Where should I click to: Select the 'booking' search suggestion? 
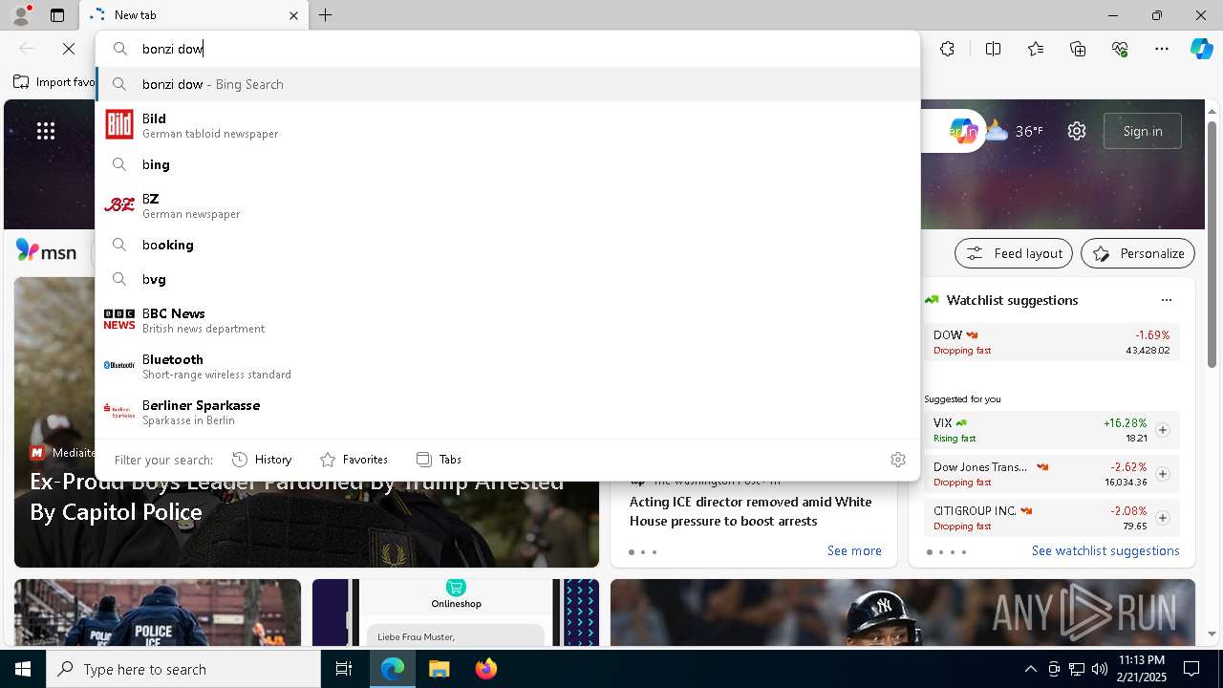click(x=508, y=245)
